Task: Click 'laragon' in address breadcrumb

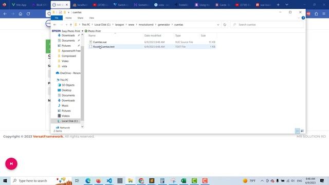Action: (x=119, y=25)
